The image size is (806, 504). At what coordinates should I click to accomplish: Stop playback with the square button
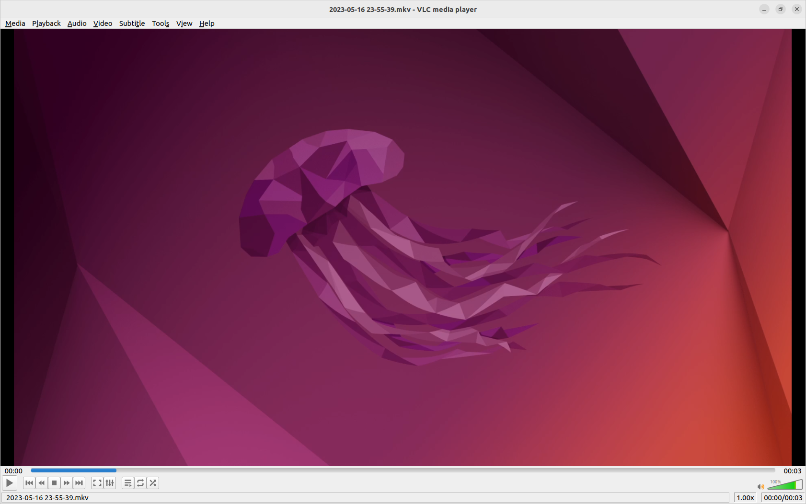[54, 483]
